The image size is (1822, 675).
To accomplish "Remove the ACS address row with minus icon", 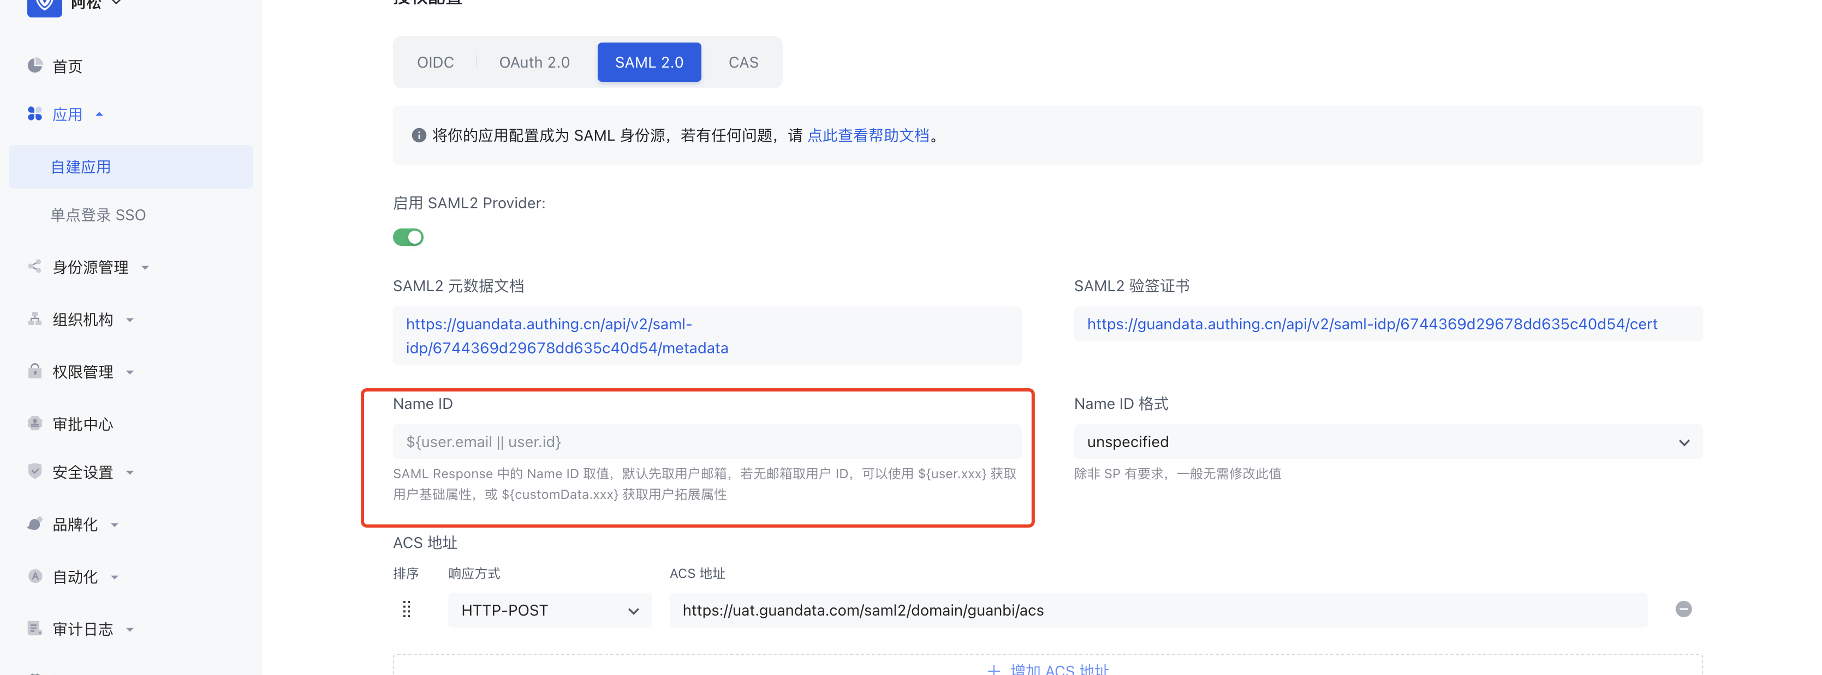I will 1683,609.
